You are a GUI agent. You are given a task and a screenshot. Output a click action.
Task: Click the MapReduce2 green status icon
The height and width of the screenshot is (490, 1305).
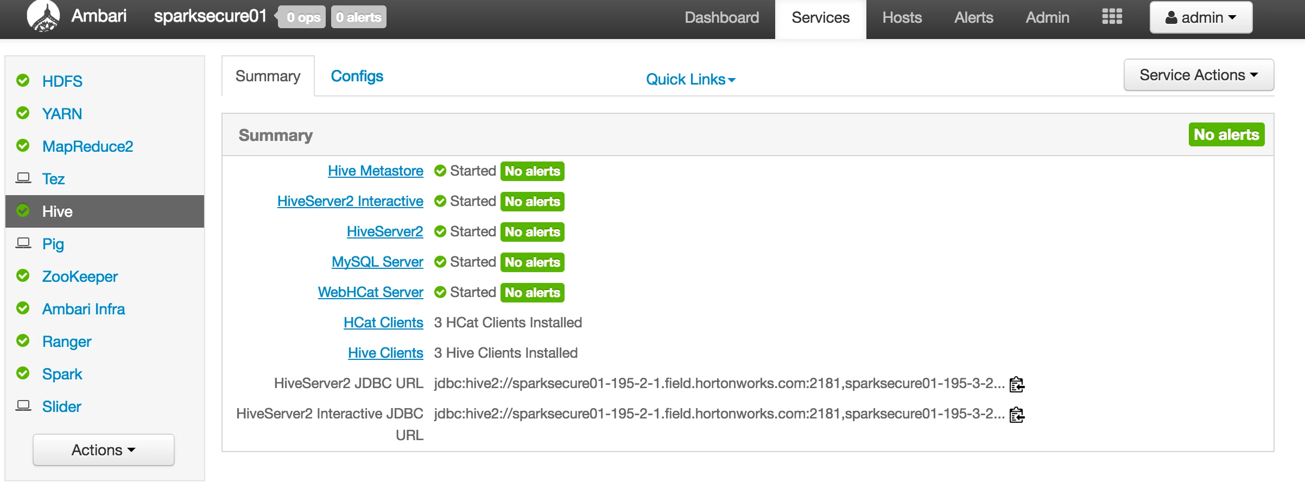[23, 146]
